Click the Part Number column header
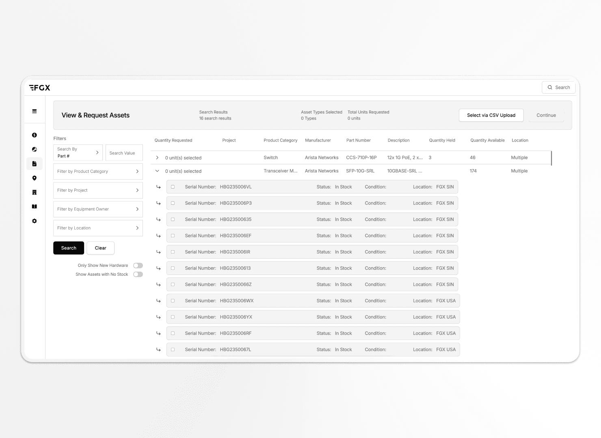The width and height of the screenshot is (601, 438). (359, 140)
